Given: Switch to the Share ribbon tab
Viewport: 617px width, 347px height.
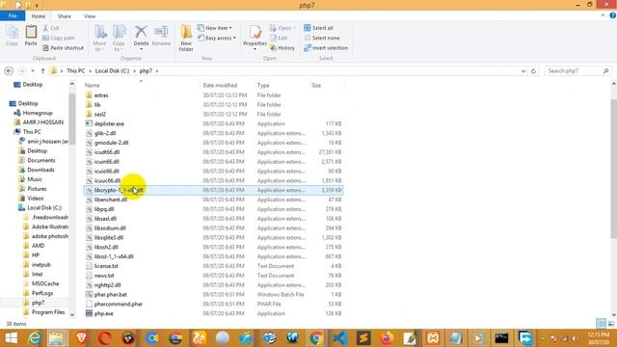Looking at the screenshot, I should coord(65,16).
